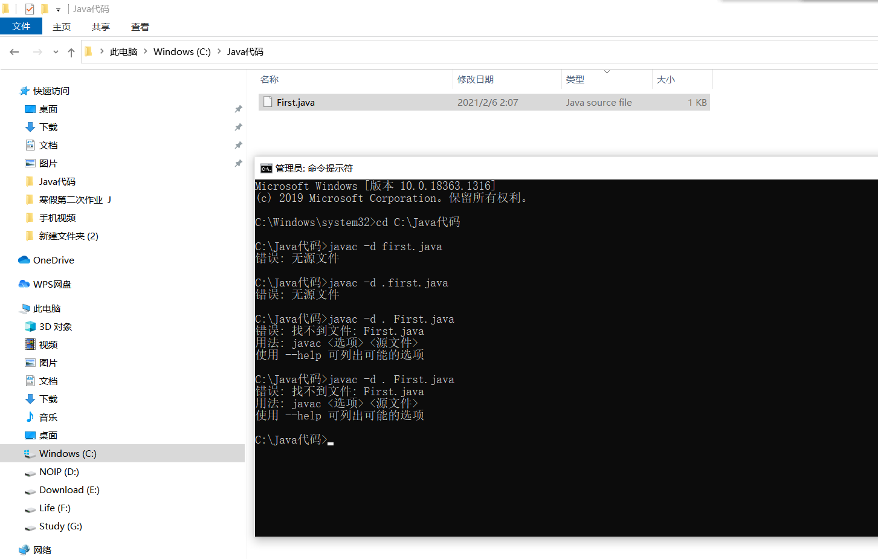Click the 视频 film icon
This screenshot has height=559, width=878.
coord(30,344)
